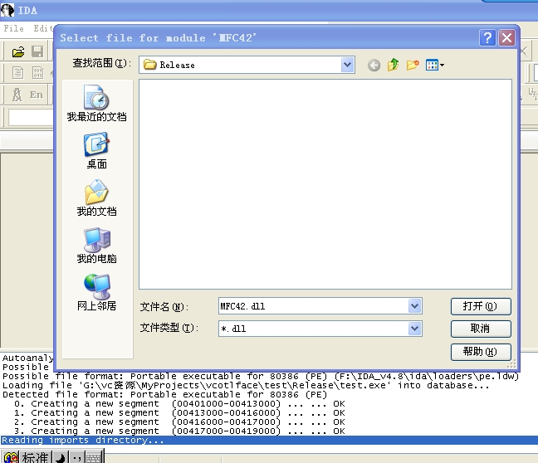Image resolution: width=538 pixels, height=463 pixels.
Task: Click the 'Detected file format' log line
Action: click(164, 394)
